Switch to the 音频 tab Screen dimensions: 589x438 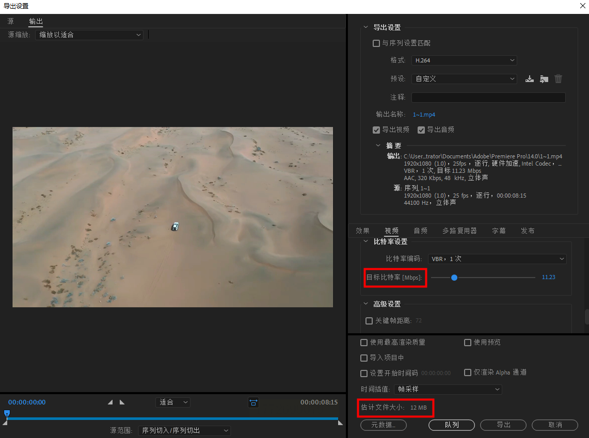point(420,231)
